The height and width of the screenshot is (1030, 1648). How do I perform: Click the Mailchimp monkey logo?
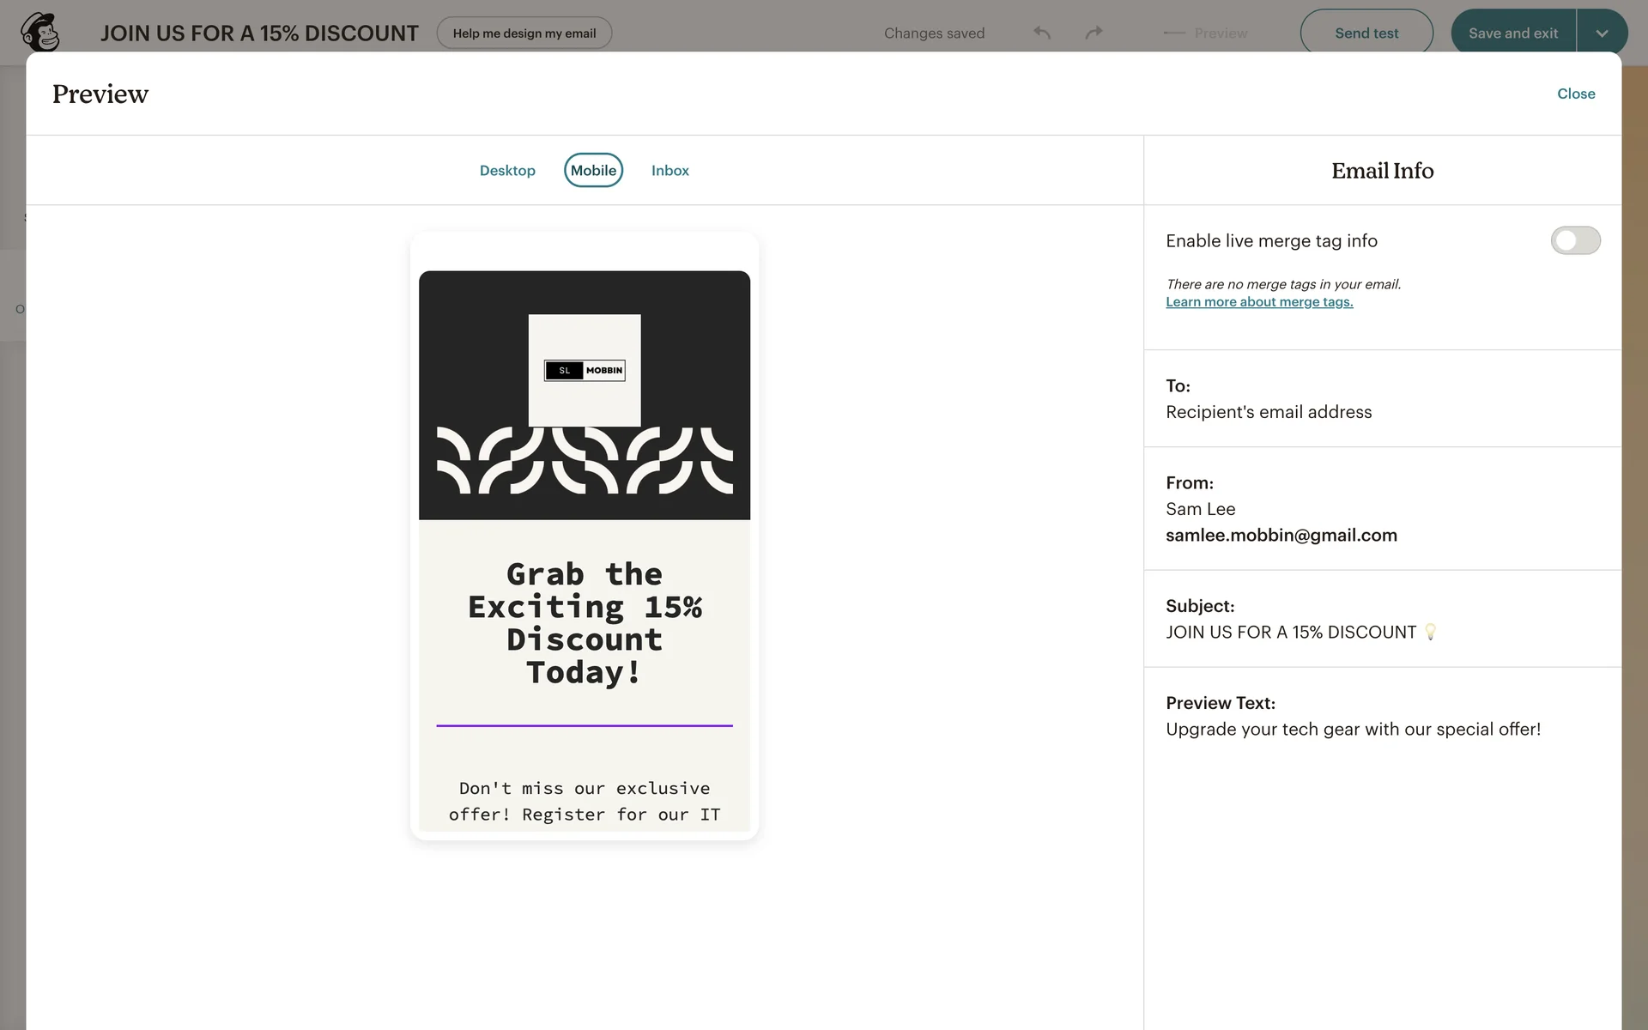pyautogui.click(x=40, y=33)
